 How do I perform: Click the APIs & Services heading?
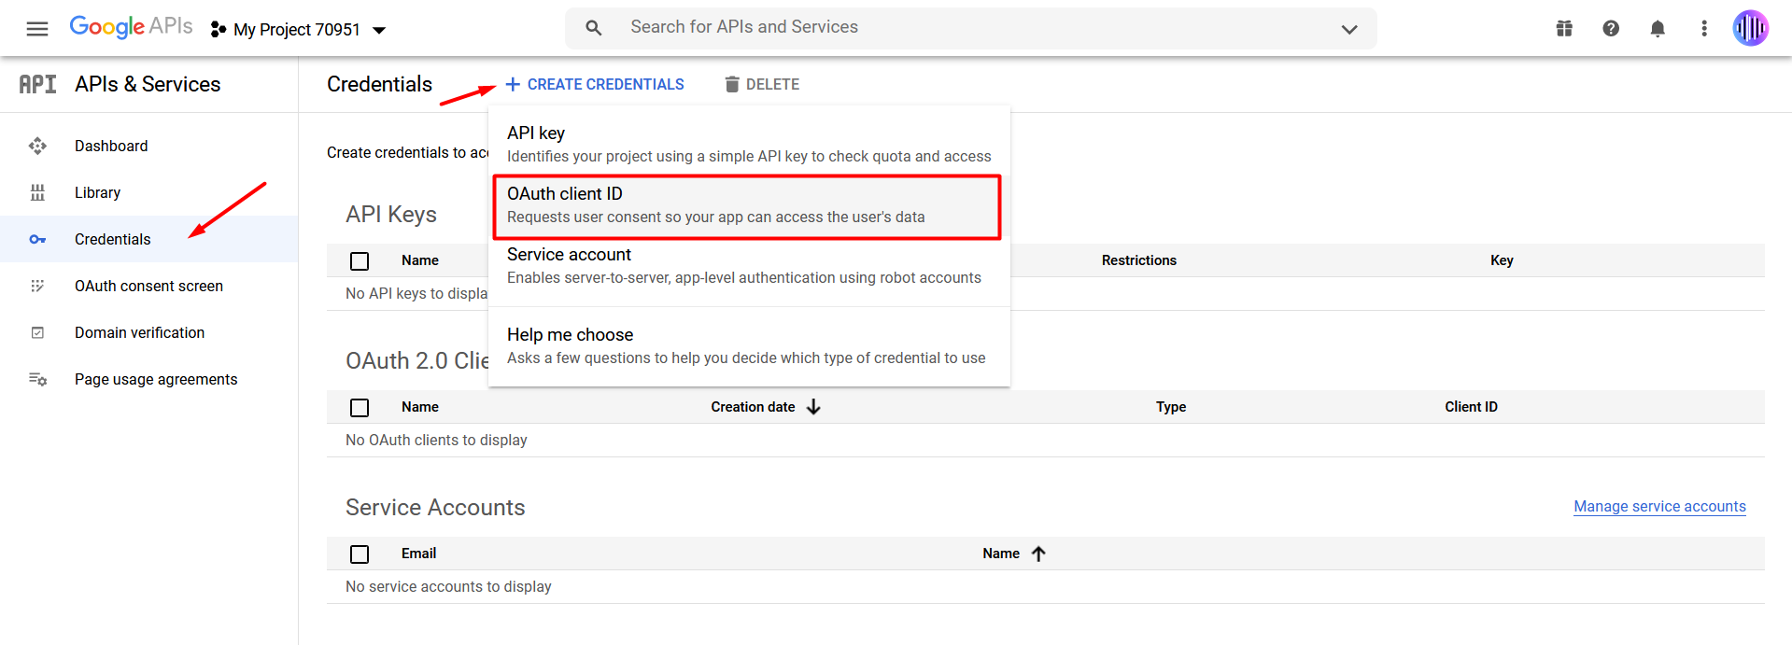coord(148,84)
